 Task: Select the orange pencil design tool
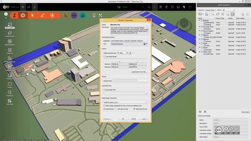(x=42, y=16)
